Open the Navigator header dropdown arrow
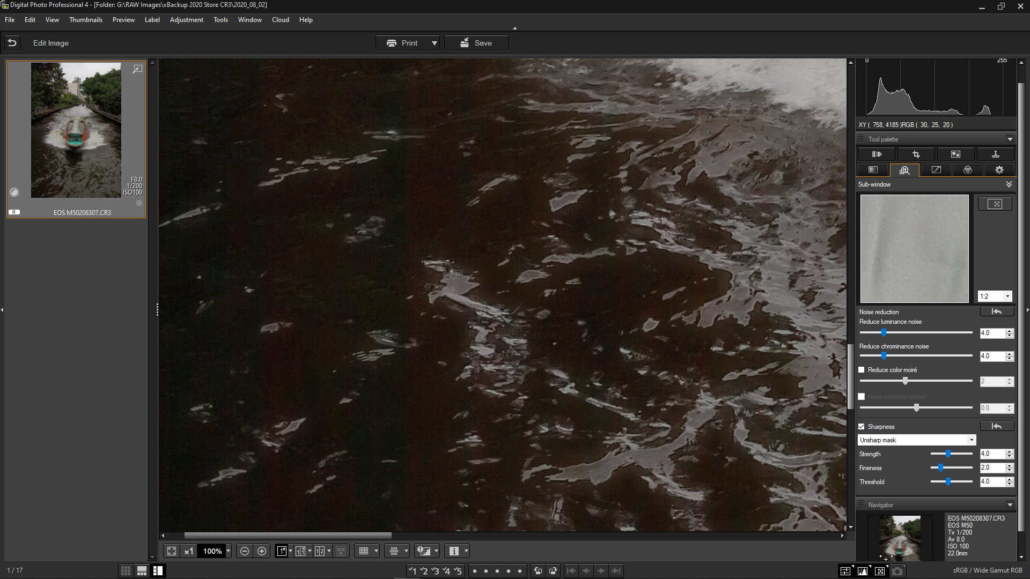Image resolution: width=1030 pixels, height=579 pixels. coord(1010,505)
